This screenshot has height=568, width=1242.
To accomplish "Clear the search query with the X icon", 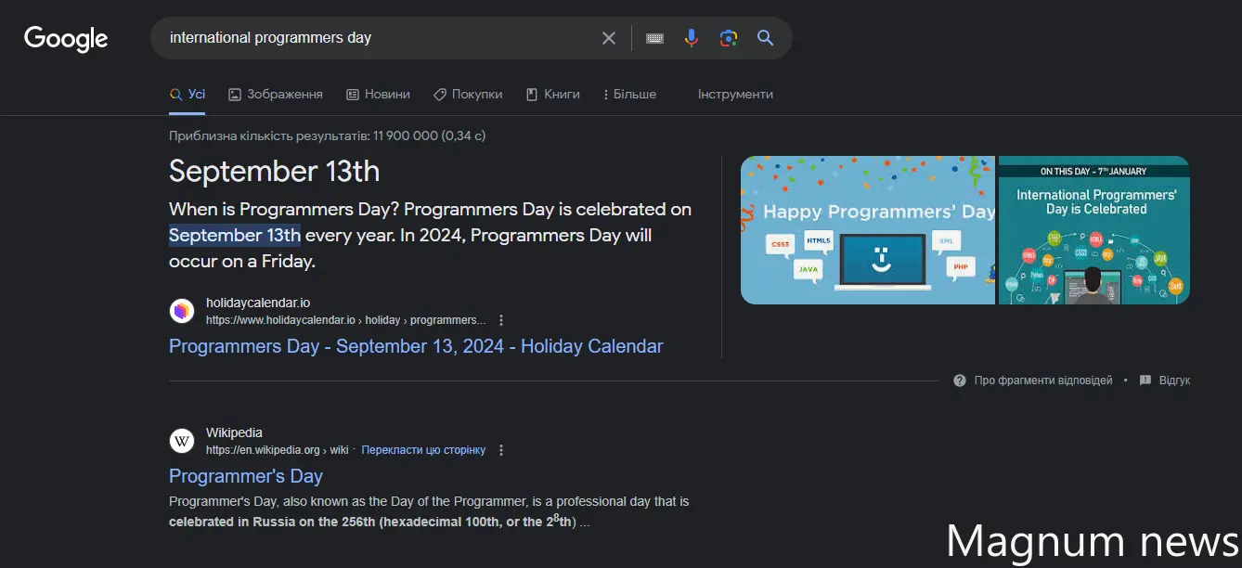I will (x=609, y=38).
